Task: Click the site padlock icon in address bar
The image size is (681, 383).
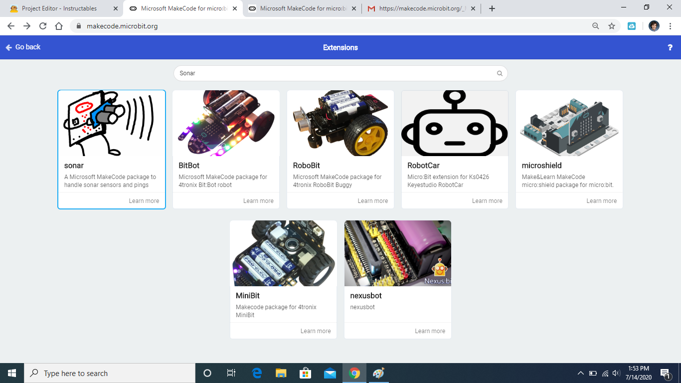Action: 78,26
